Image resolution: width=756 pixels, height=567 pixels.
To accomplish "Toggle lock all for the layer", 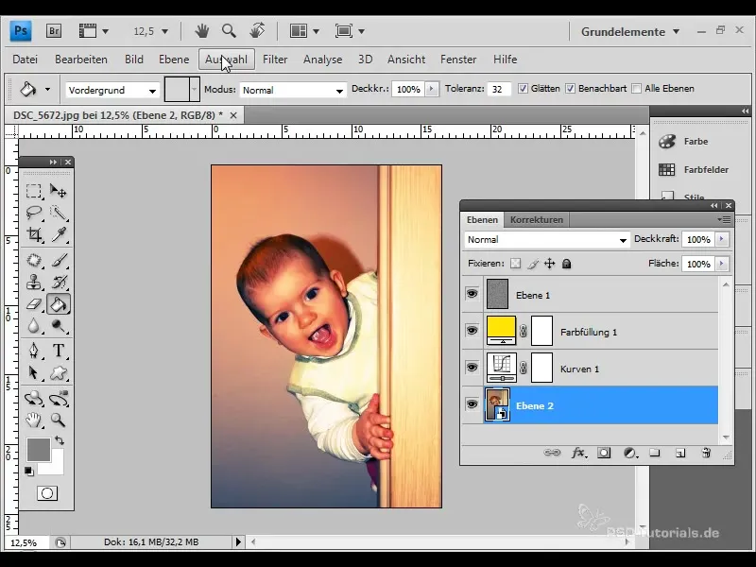I will pos(566,264).
